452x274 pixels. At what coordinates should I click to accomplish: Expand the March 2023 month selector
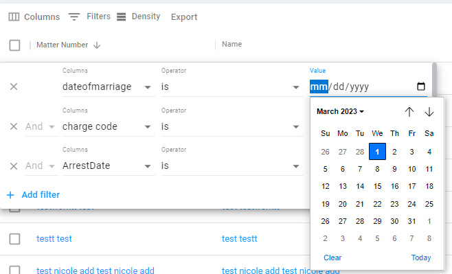(x=340, y=111)
